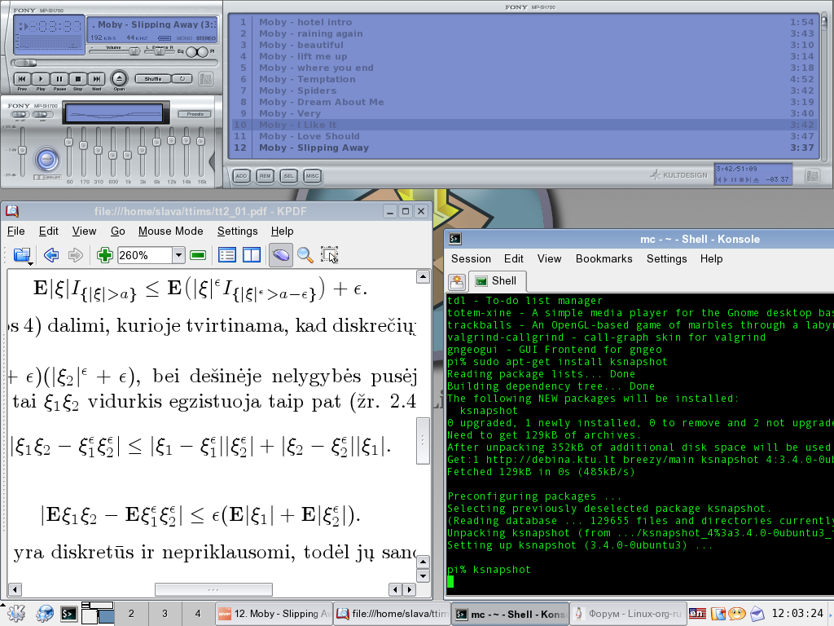Image resolution: width=834 pixels, height=626 pixels.
Task: Select track 'Moby - Temptation'
Action: point(524,79)
